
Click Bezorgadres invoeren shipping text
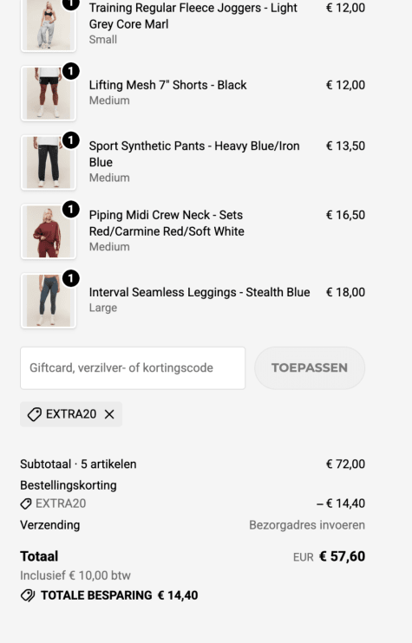(x=307, y=525)
